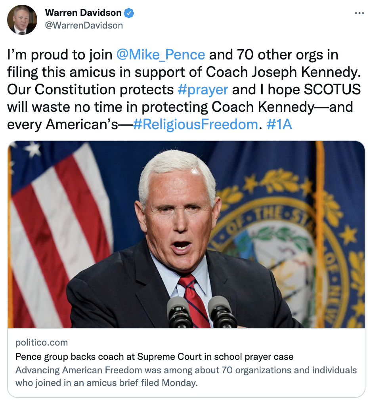Click the politico.com domain label
The width and height of the screenshot is (371, 405).
(x=42, y=342)
